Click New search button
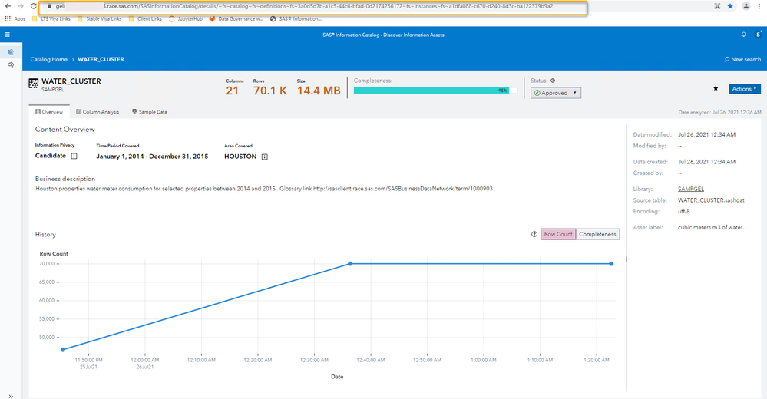This screenshot has width=767, height=399. 742,59
